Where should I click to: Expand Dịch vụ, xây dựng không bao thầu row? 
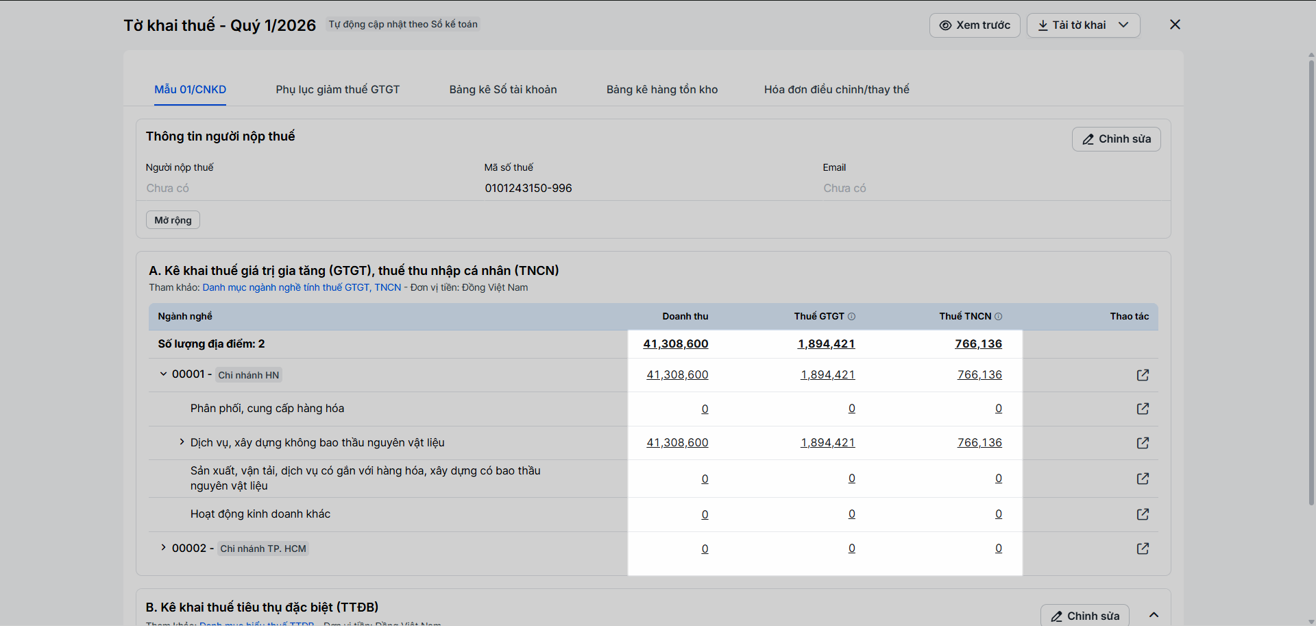tap(182, 442)
